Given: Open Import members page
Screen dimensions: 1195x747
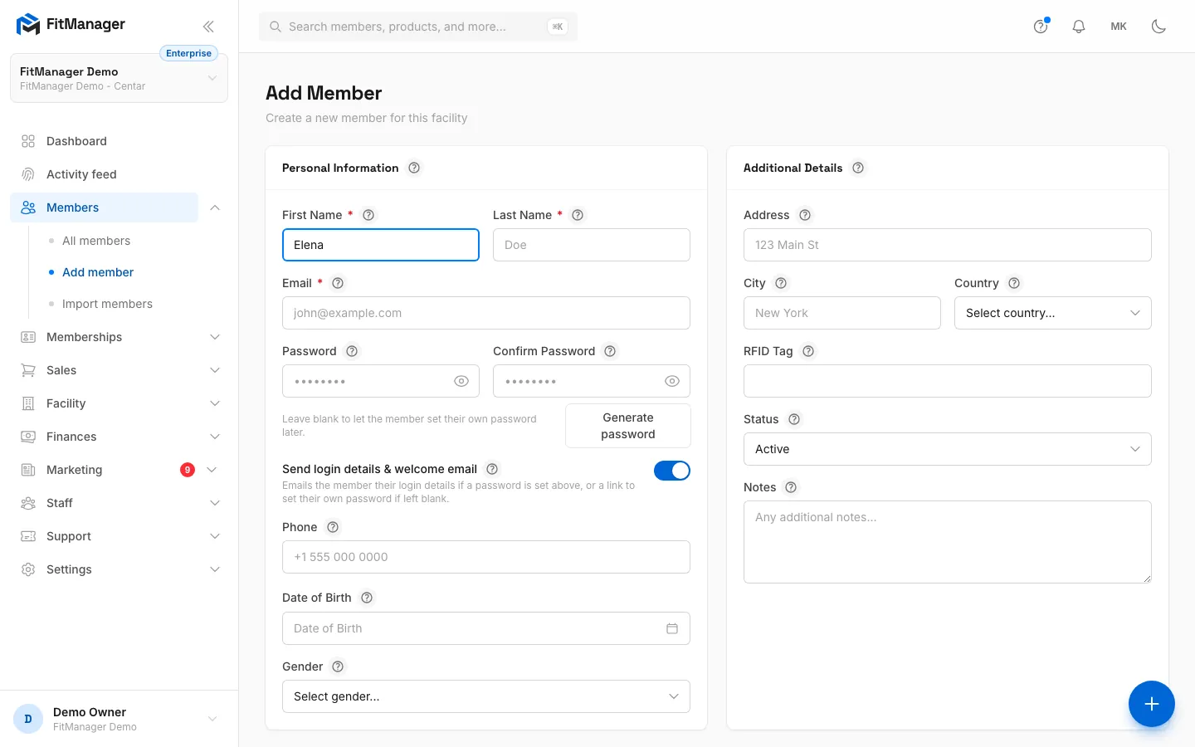Looking at the screenshot, I should [x=107, y=304].
